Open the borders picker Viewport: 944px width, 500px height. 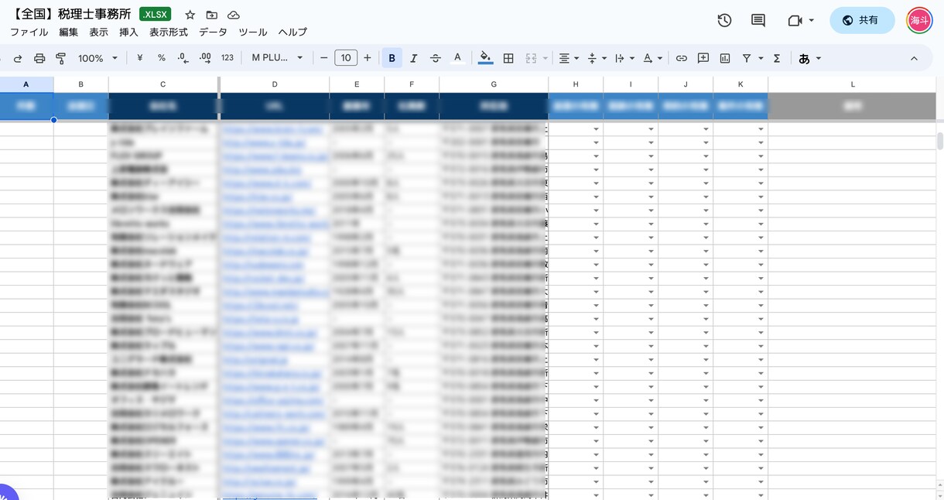tap(508, 58)
